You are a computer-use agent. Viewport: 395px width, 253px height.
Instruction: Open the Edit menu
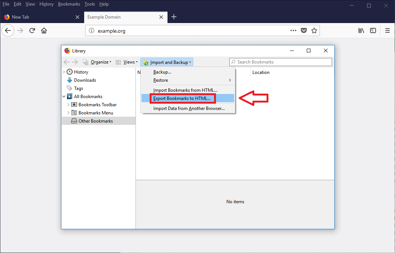(x=17, y=4)
